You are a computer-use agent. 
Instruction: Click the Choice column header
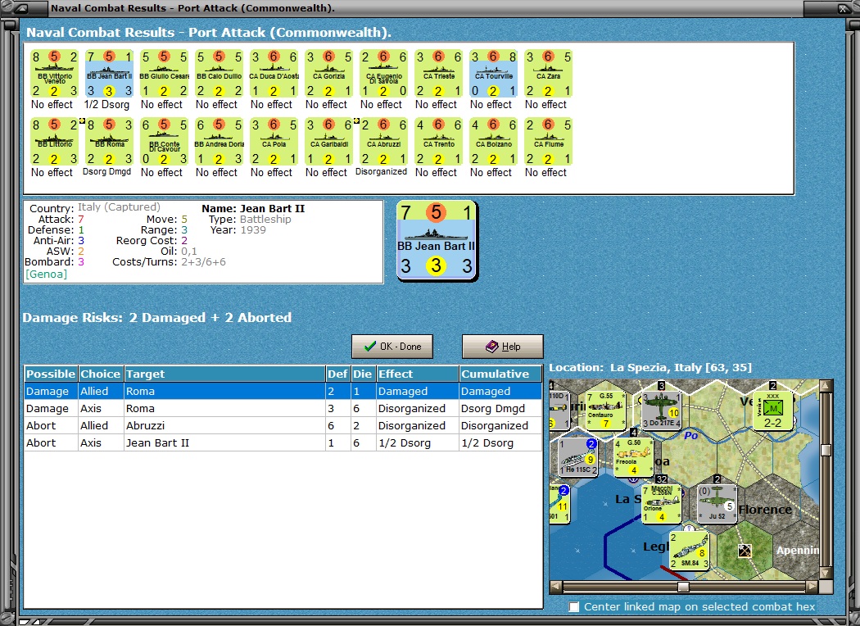pyautogui.click(x=101, y=374)
